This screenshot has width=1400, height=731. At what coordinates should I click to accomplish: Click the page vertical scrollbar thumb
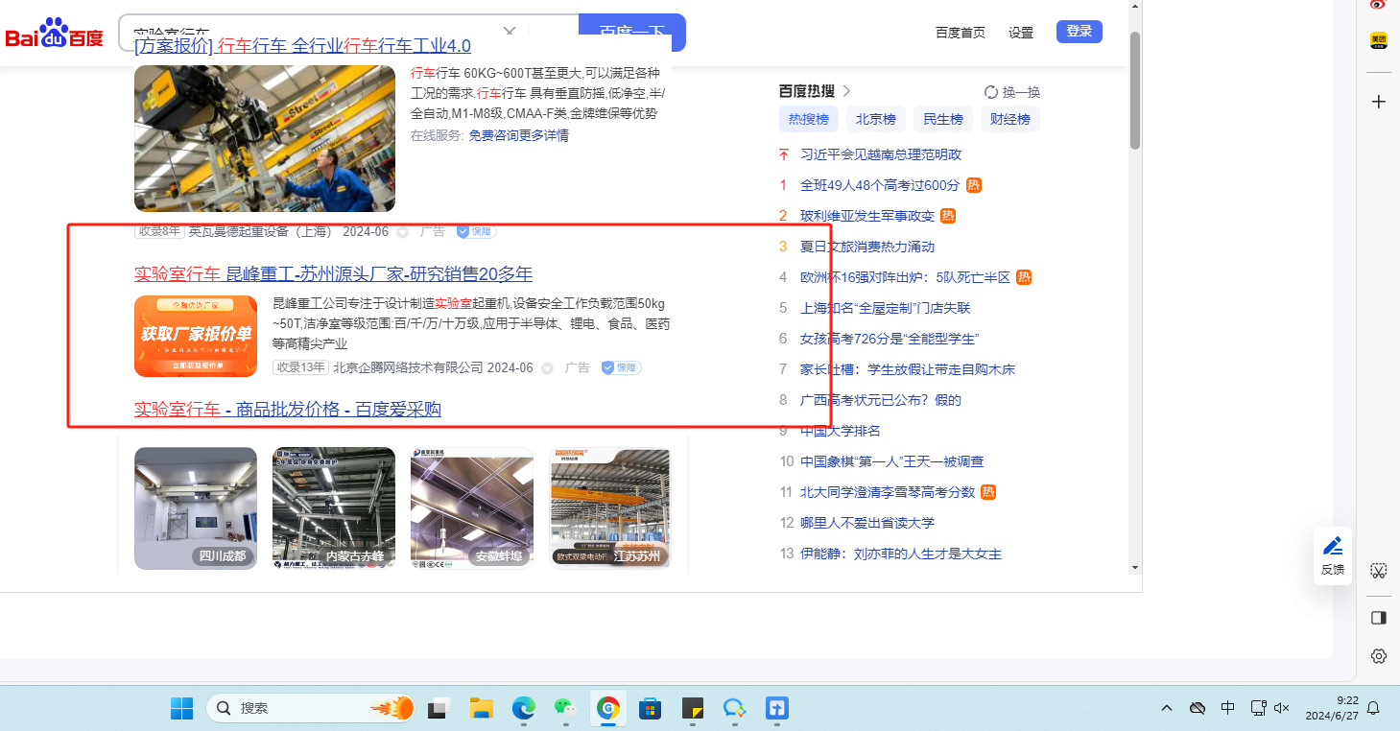pyautogui.click(x=1135, y=90)
